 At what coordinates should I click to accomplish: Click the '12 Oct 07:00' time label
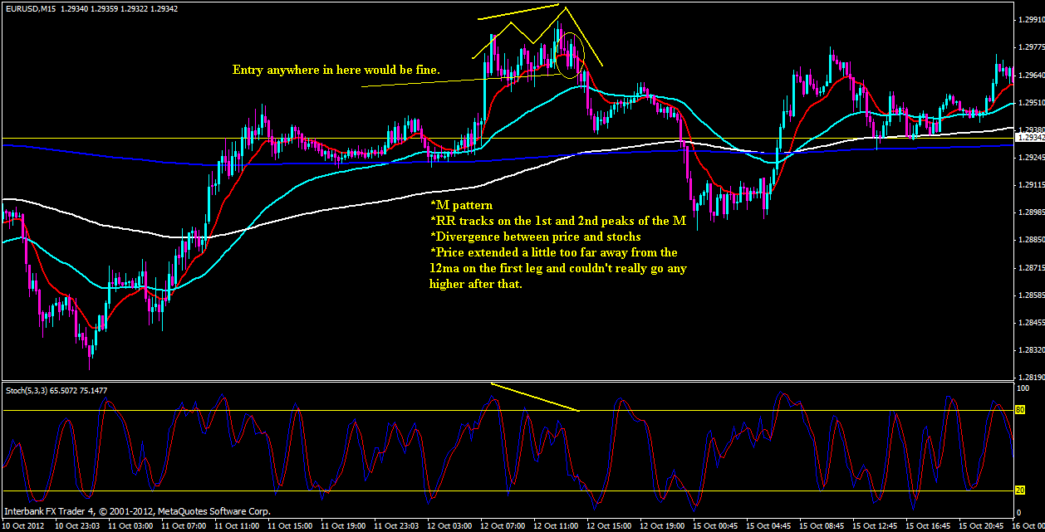pyautogui.click(x=503, y=525)
